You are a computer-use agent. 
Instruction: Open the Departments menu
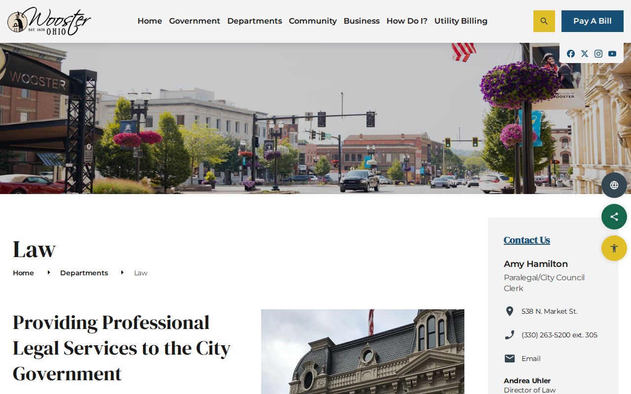pyautogui.click(x=254, y=21)
